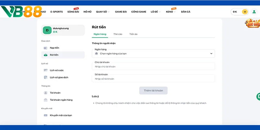
Task: Click the Tài khoản ngân hàng bank icon
Action: pos(45,100)
